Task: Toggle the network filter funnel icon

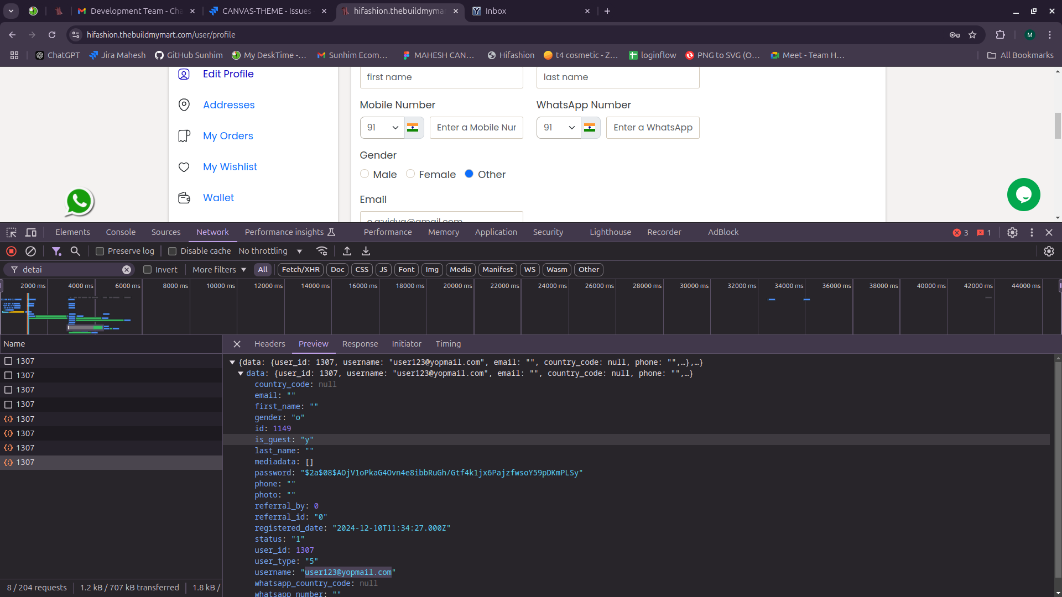Action: coord(56,251)
